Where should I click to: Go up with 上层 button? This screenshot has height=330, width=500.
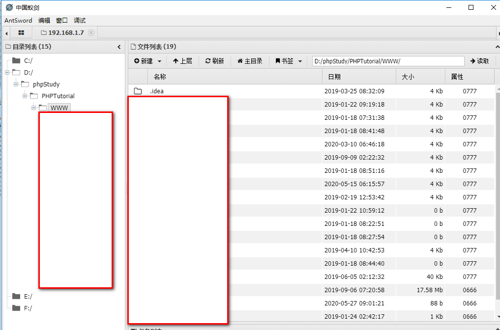(182, 61)
